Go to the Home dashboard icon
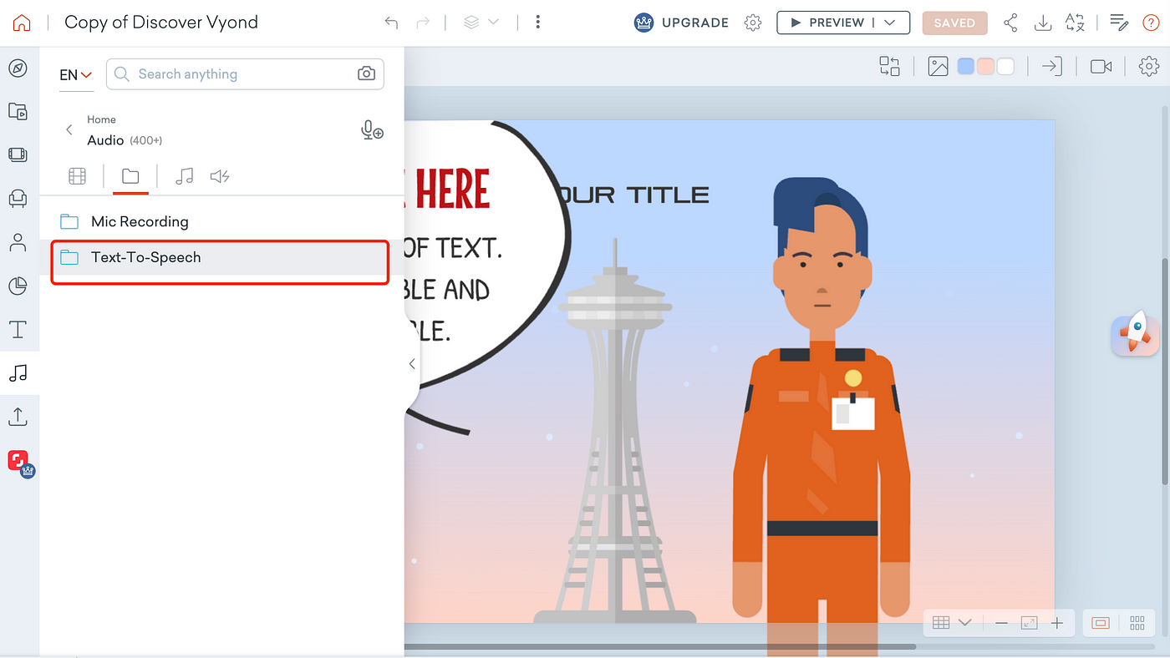 (x=21, y=23)
